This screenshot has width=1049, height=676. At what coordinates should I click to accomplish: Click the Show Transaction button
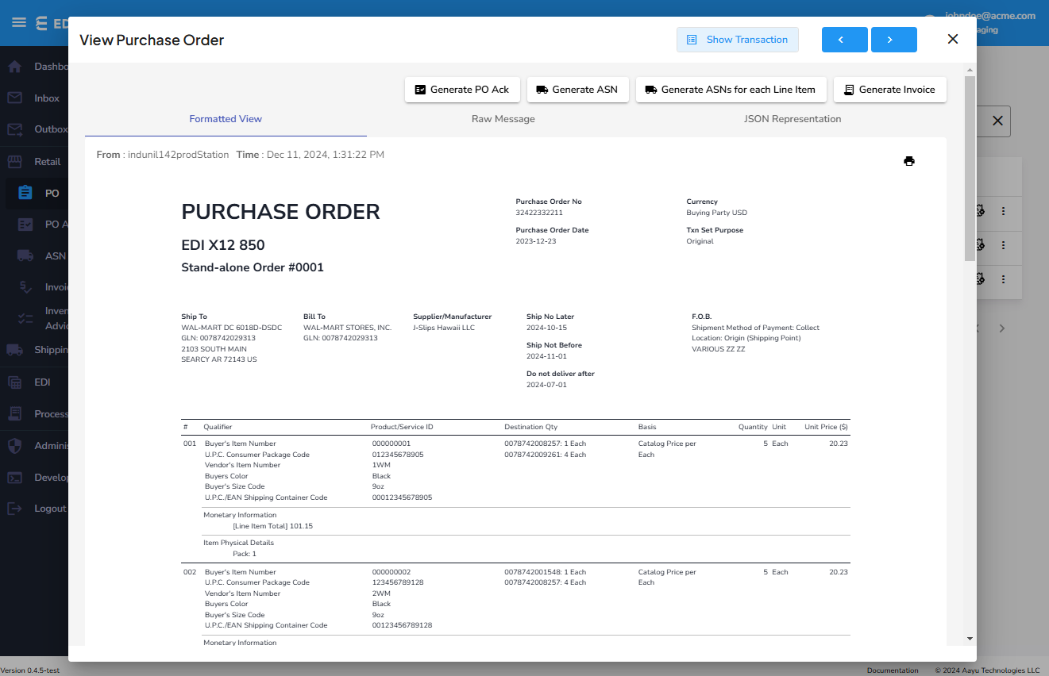coord(737,39)
